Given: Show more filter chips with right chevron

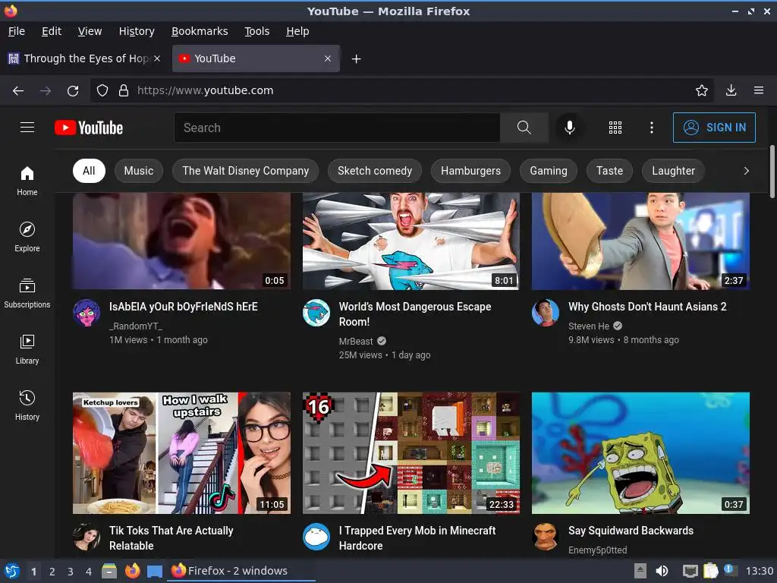Looking at the screenshot, I should point(746,171).
